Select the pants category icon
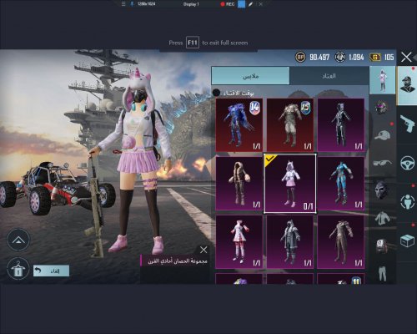The width and height of the screenshot is (417, 334). (x=382, y=273)
